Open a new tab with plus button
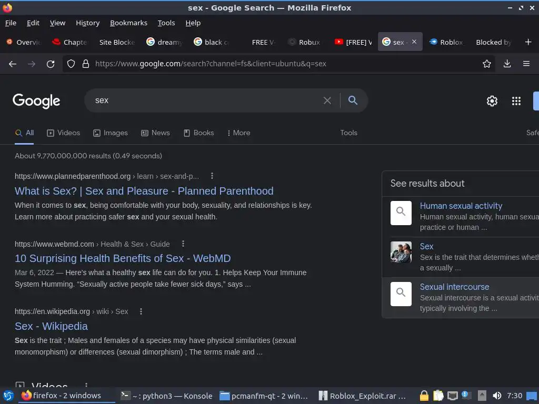The image size is (539, 404). coord(528,42)
